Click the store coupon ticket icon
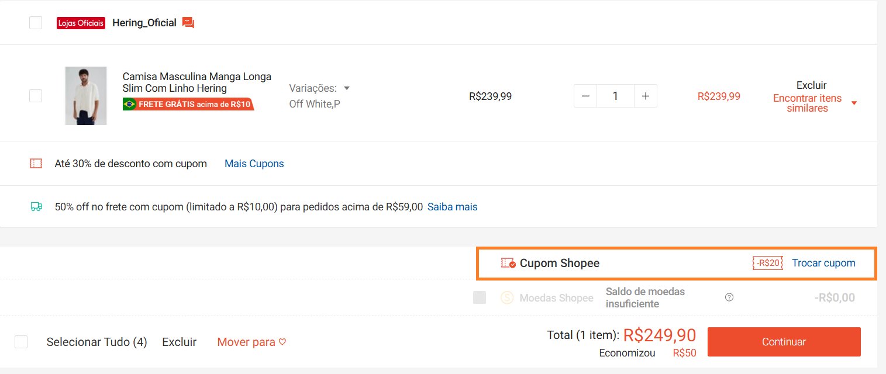Viewport: 886px width, 374px height. point(36,164)
